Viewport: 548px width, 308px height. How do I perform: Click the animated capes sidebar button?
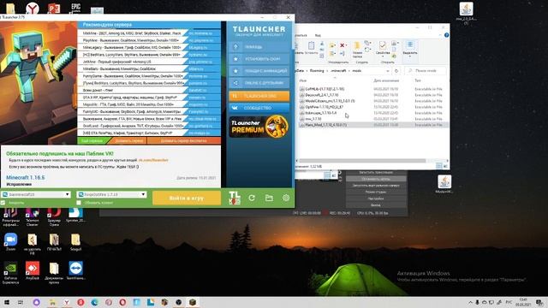point(259,71)
